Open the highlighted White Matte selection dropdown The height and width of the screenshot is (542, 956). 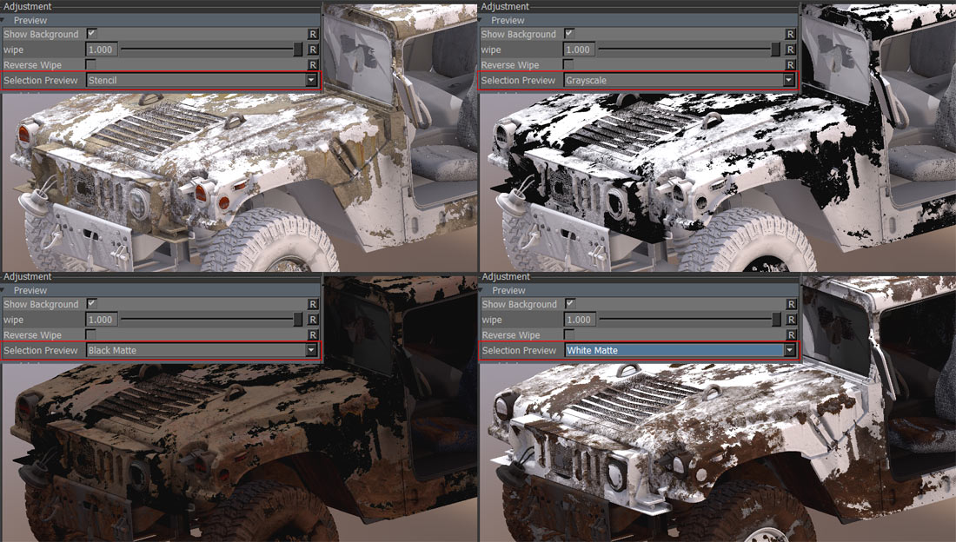(680, 351)
